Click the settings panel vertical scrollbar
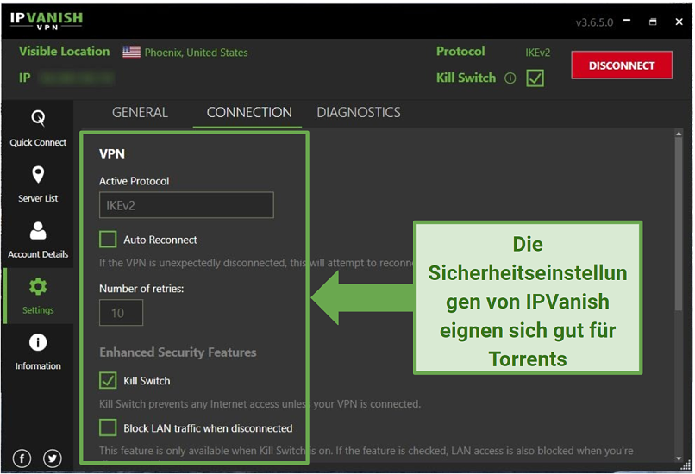 pos(678,224)
